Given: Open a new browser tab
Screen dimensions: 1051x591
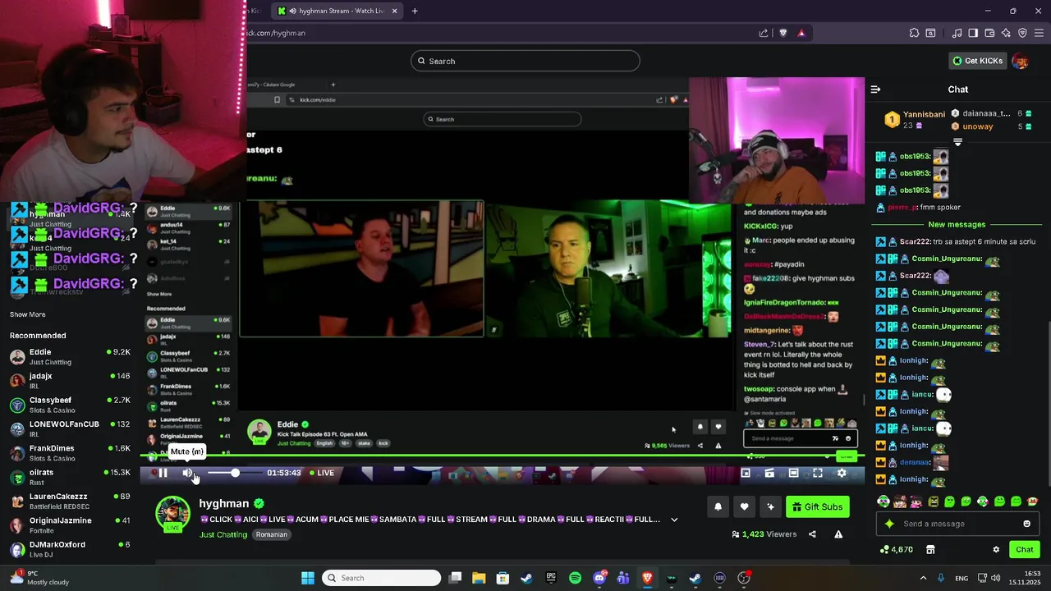Looking at the screenshot, I should (415, 11).
